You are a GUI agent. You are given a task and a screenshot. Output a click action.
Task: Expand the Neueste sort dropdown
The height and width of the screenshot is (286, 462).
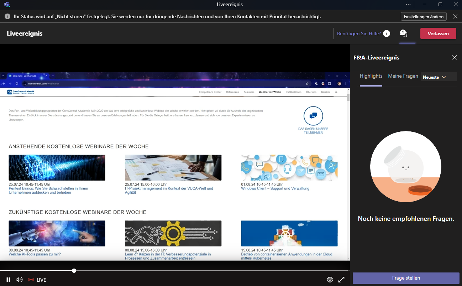(438, 77)
